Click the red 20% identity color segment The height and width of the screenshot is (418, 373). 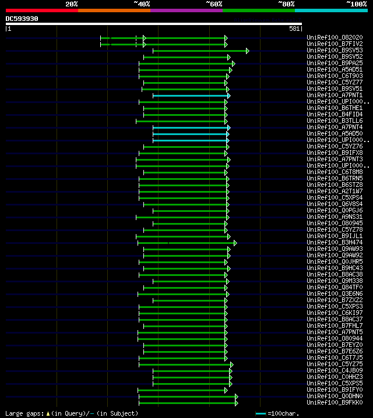[42, 10]
